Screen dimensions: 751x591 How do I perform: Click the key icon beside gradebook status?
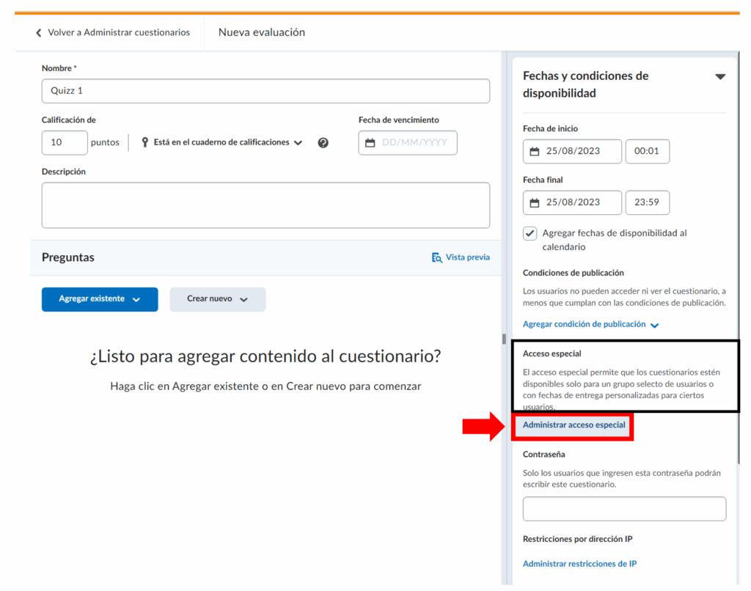click(144, 142)
